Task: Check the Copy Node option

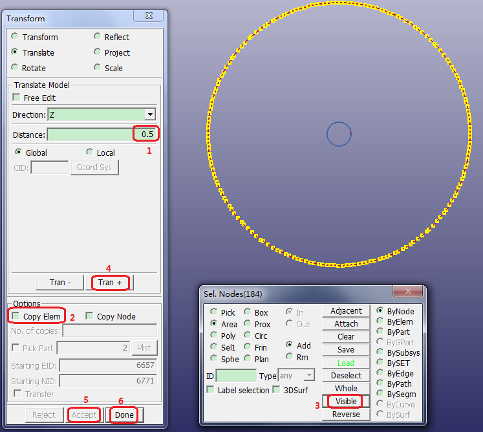Action: pos(89,316)
